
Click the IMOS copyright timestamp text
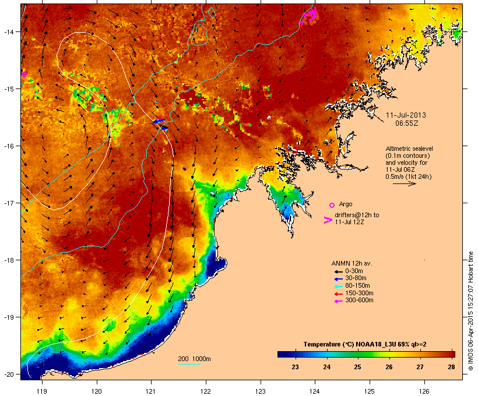coord(470,311)
